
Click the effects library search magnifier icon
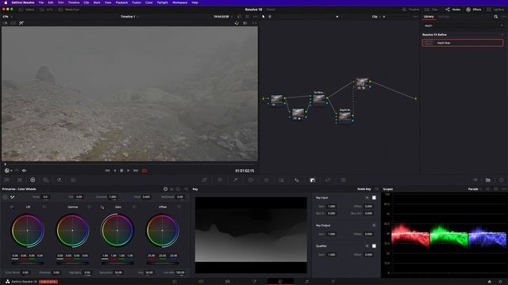[x=495, y=17]
